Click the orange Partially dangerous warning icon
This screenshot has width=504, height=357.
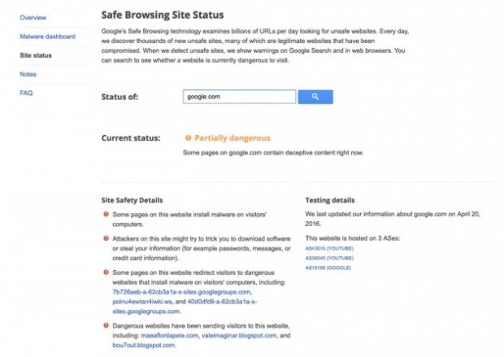[x=188, y=138]
